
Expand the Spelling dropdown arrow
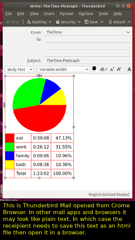point(50,22)
